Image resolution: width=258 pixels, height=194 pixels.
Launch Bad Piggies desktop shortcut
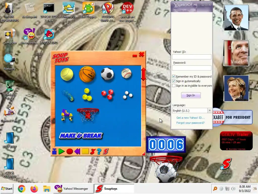pyautogui.click(x=88, y=10)
